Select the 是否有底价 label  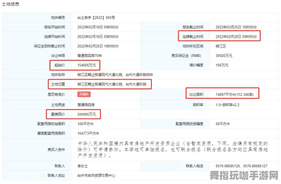coord(56,94)
